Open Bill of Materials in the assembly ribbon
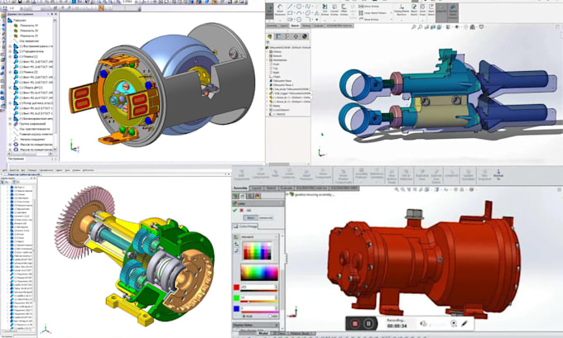The image size is (563, 338). (407, 176)
